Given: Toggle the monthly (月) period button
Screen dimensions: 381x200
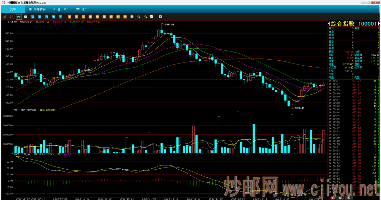Looking at the screenshot, I should click(x=47, y=17).
